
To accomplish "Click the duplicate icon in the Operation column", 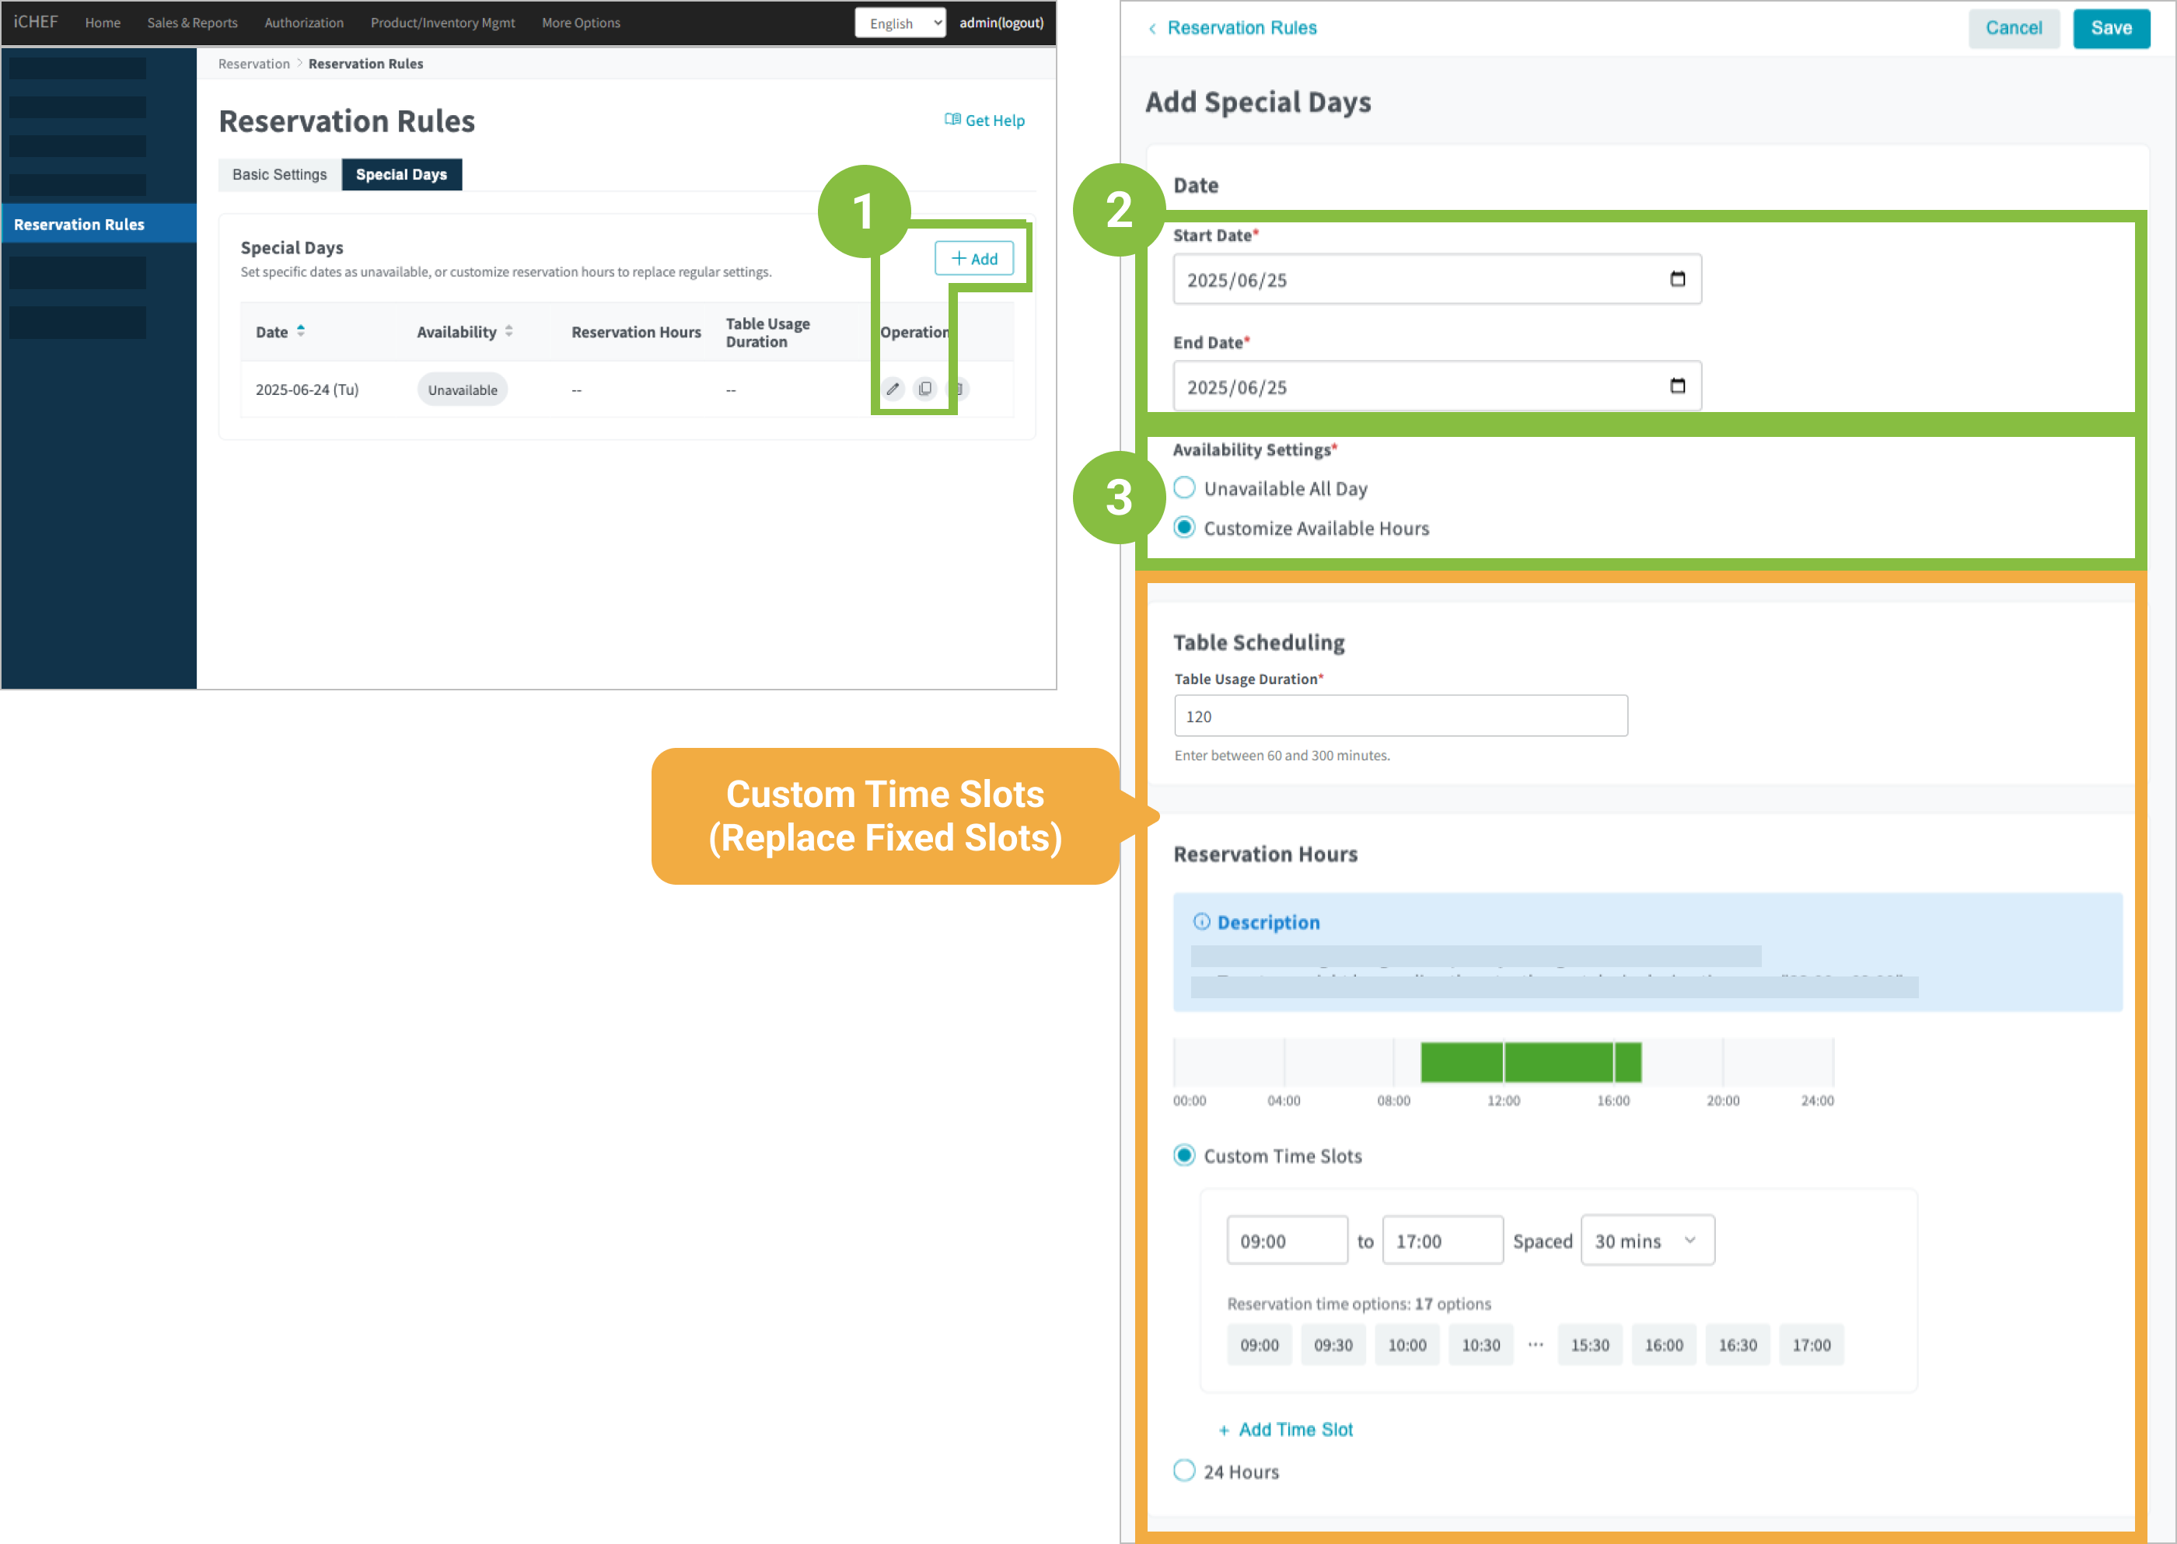I will tap(925, 389).
